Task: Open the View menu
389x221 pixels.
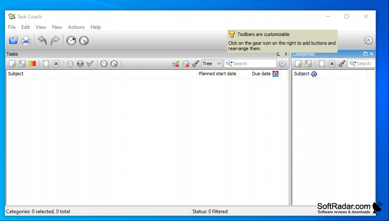Action: coord(41,27)
